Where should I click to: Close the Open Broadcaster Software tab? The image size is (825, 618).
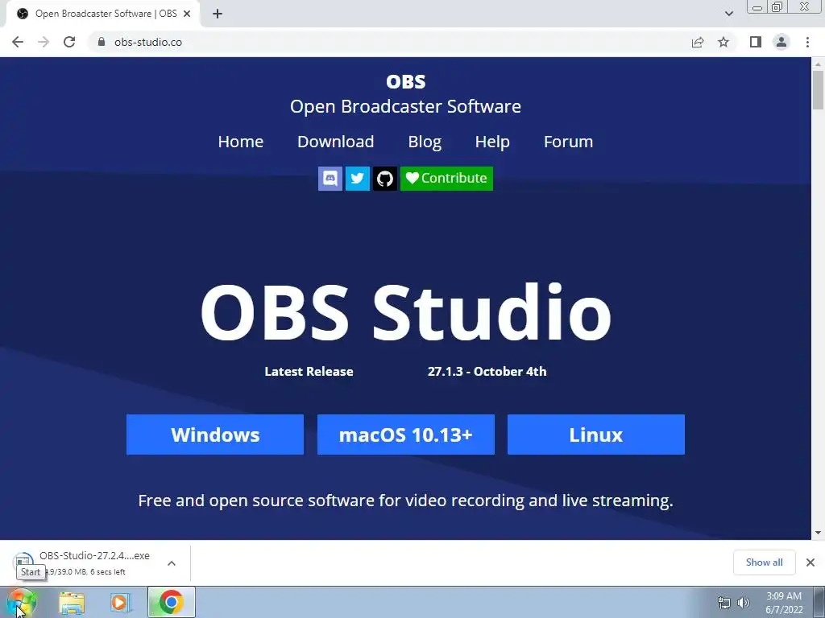point(187,14)
